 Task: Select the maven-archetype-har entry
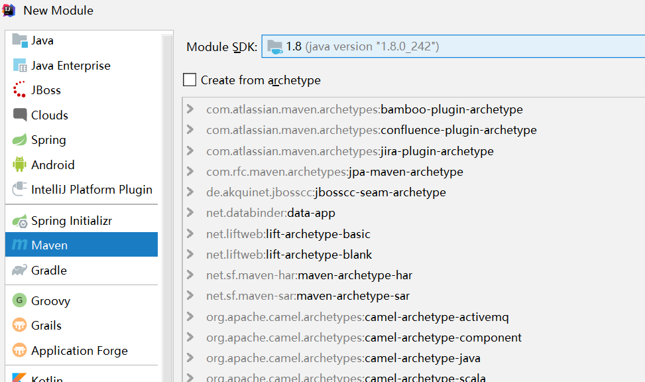pos(355,275)
